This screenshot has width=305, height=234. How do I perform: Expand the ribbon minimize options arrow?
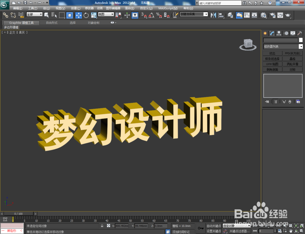(116, 23)
